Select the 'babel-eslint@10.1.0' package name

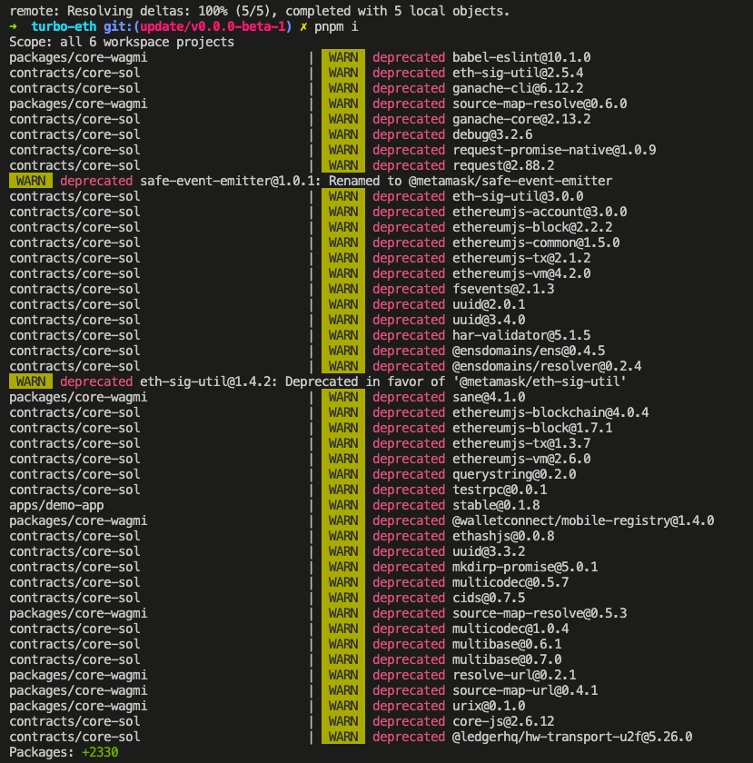point(521,57)
